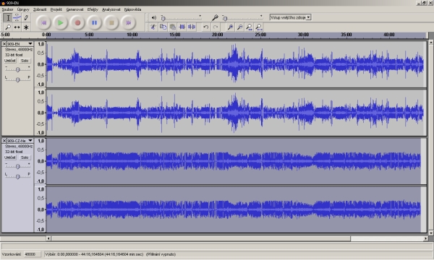The width and height of the screenshot is (434, 260).
Task: Click the Undo arrow icon
Action: pyautogui.click(x=205, y=27)
